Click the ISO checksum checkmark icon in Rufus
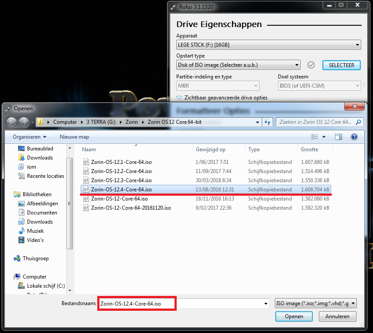373x333 pixels. [311, 65]
